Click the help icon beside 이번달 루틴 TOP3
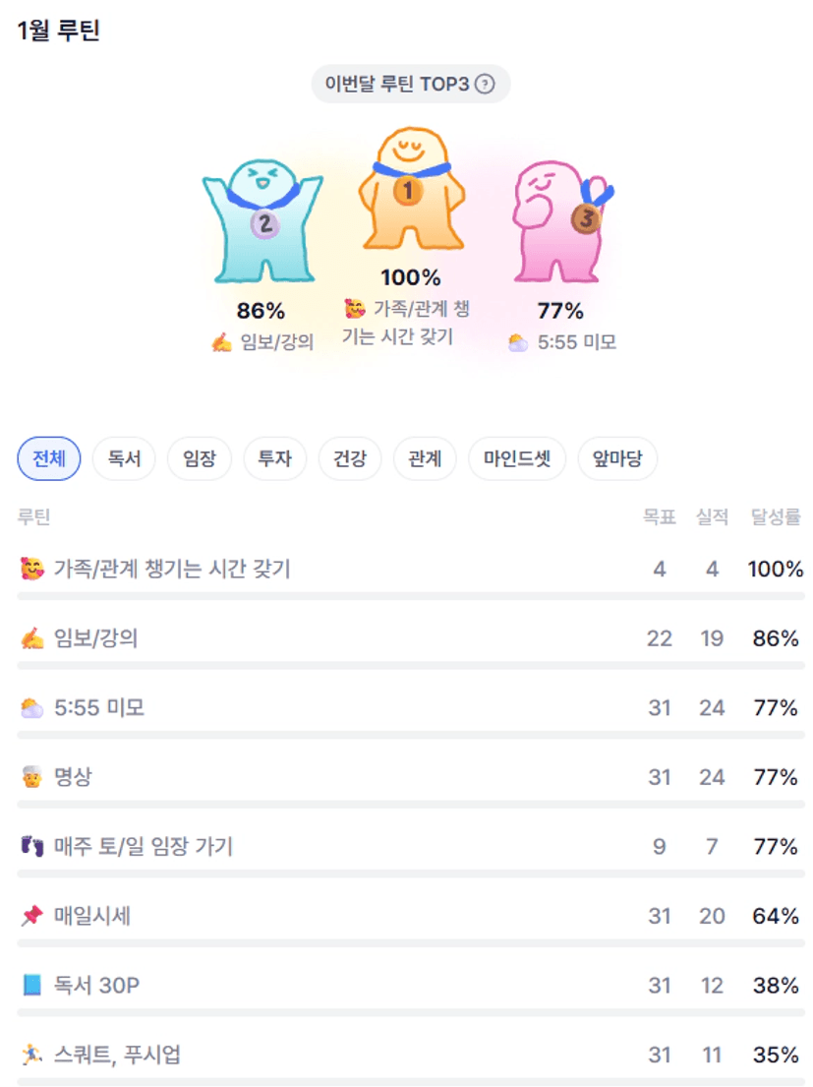This screenshot has height=1087, width=813. click(x=484, y=85)
